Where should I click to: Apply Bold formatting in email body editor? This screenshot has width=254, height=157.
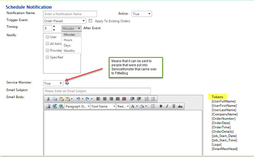[x=161, y=106]
